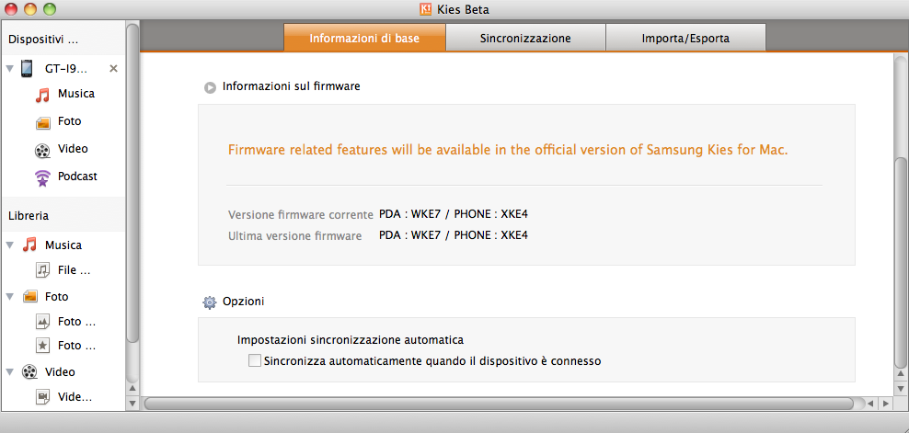The width and height of the screenshot is (909, 433).
Task: Click the horizontal scrollbar at the bottom
Action: coord(497,403)
